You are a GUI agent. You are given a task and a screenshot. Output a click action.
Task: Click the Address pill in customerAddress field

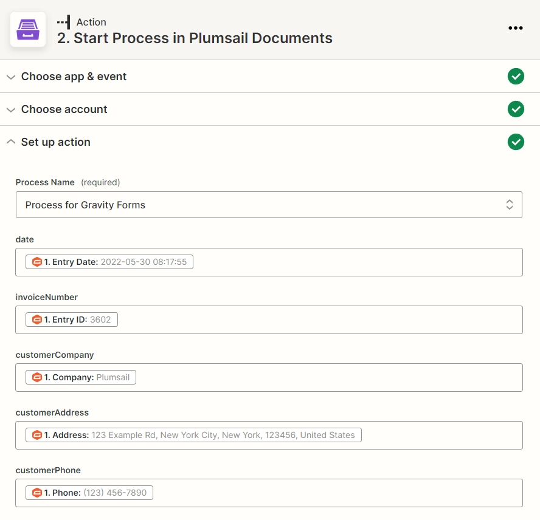coord(193,435)
